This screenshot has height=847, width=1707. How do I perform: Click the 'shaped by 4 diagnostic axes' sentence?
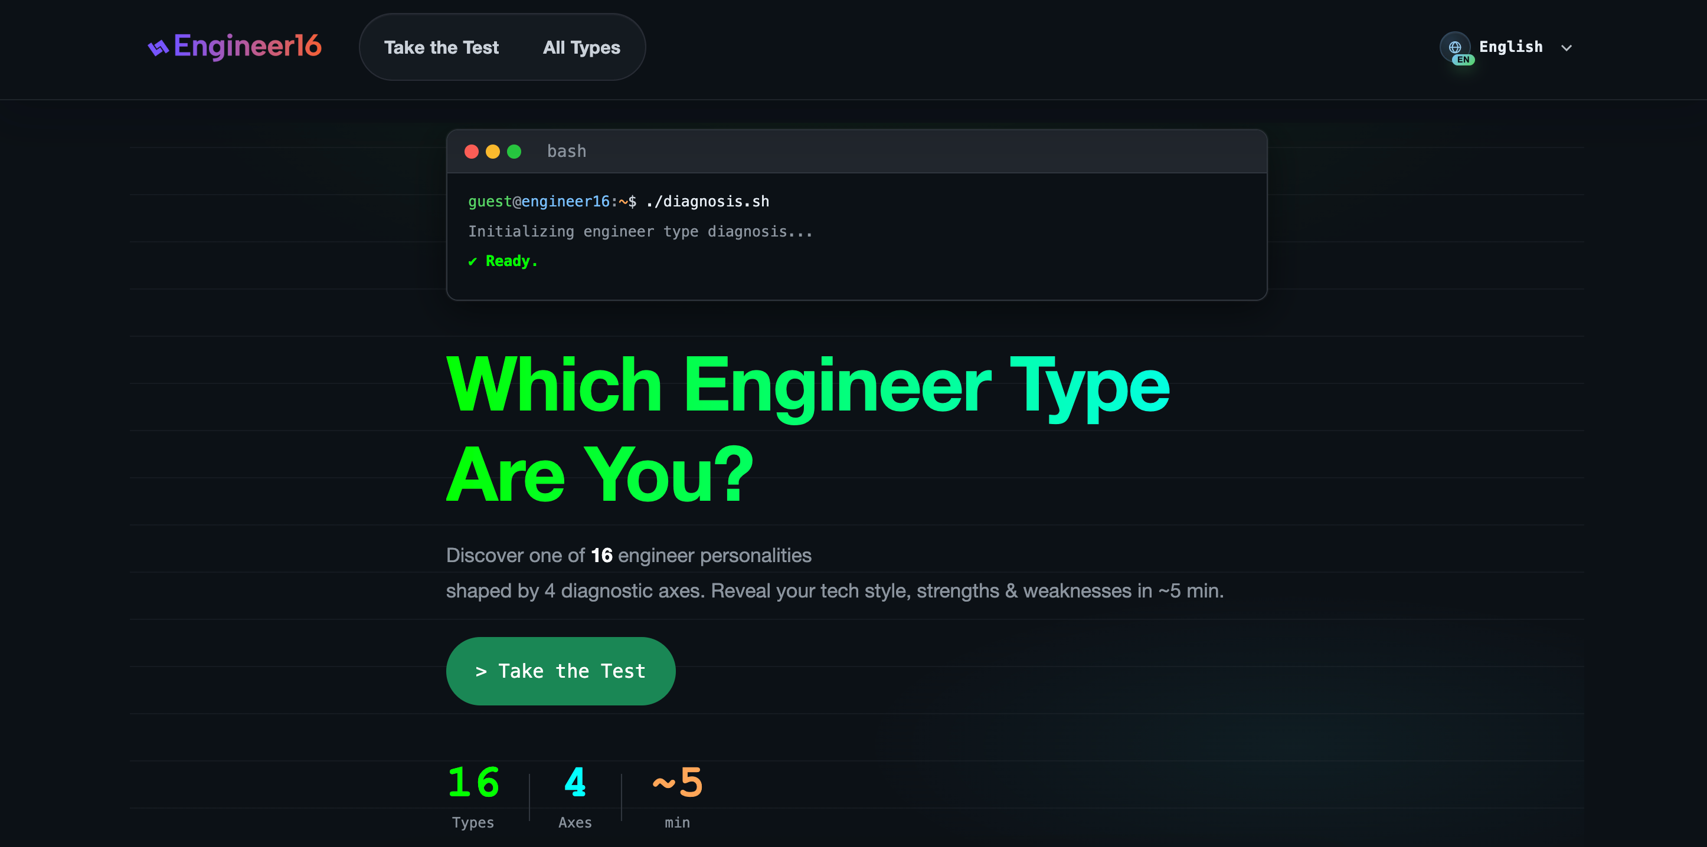click(835, 590)
